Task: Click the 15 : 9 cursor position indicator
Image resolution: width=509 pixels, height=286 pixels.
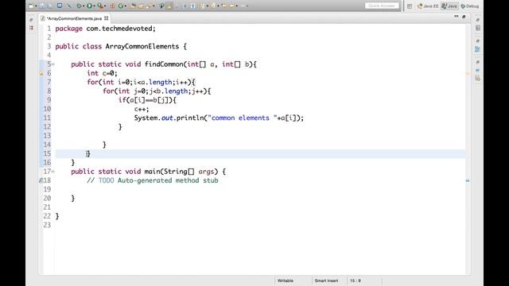Action: click(x=356, y=280)
